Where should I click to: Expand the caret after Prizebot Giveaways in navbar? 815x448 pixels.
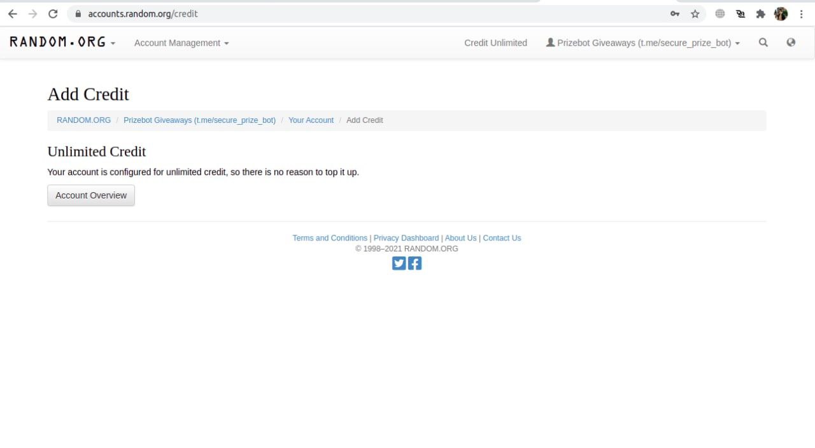737,43
